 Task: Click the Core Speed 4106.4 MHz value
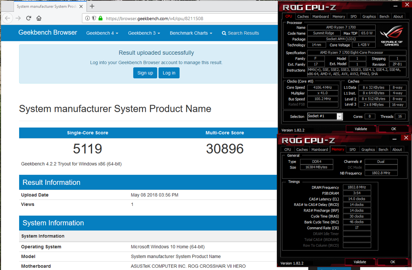coord(322,87)
